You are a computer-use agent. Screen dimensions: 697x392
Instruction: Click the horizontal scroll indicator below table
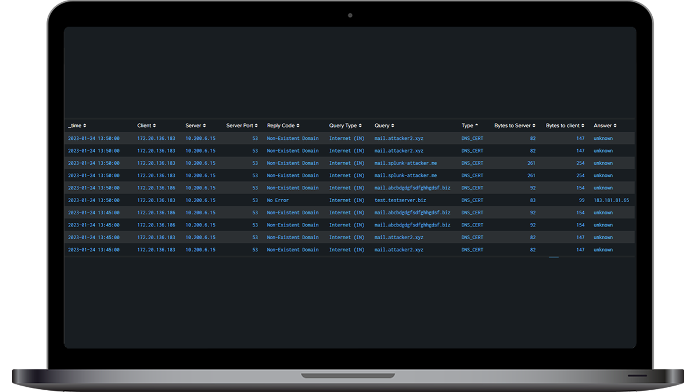tap(554, 257)
